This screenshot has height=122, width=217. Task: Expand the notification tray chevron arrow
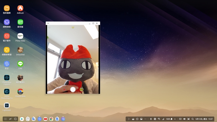coord(129,119)
